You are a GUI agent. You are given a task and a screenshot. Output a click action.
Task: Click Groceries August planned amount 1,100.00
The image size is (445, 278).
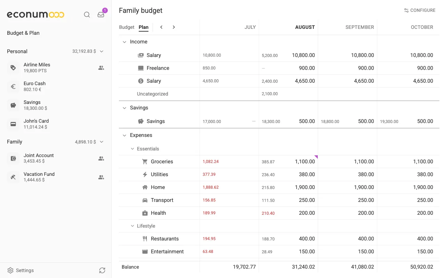pyautogui.click(x=305, y=162)
